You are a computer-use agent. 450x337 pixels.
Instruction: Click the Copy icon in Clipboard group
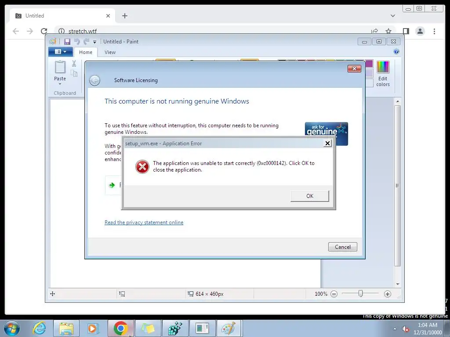click(x=74, y=74)
